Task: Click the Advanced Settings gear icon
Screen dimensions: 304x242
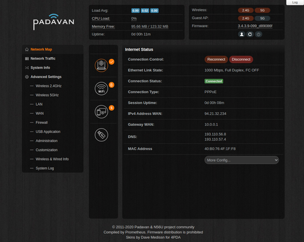Action: pyautogui.click(x=27, y=77)
